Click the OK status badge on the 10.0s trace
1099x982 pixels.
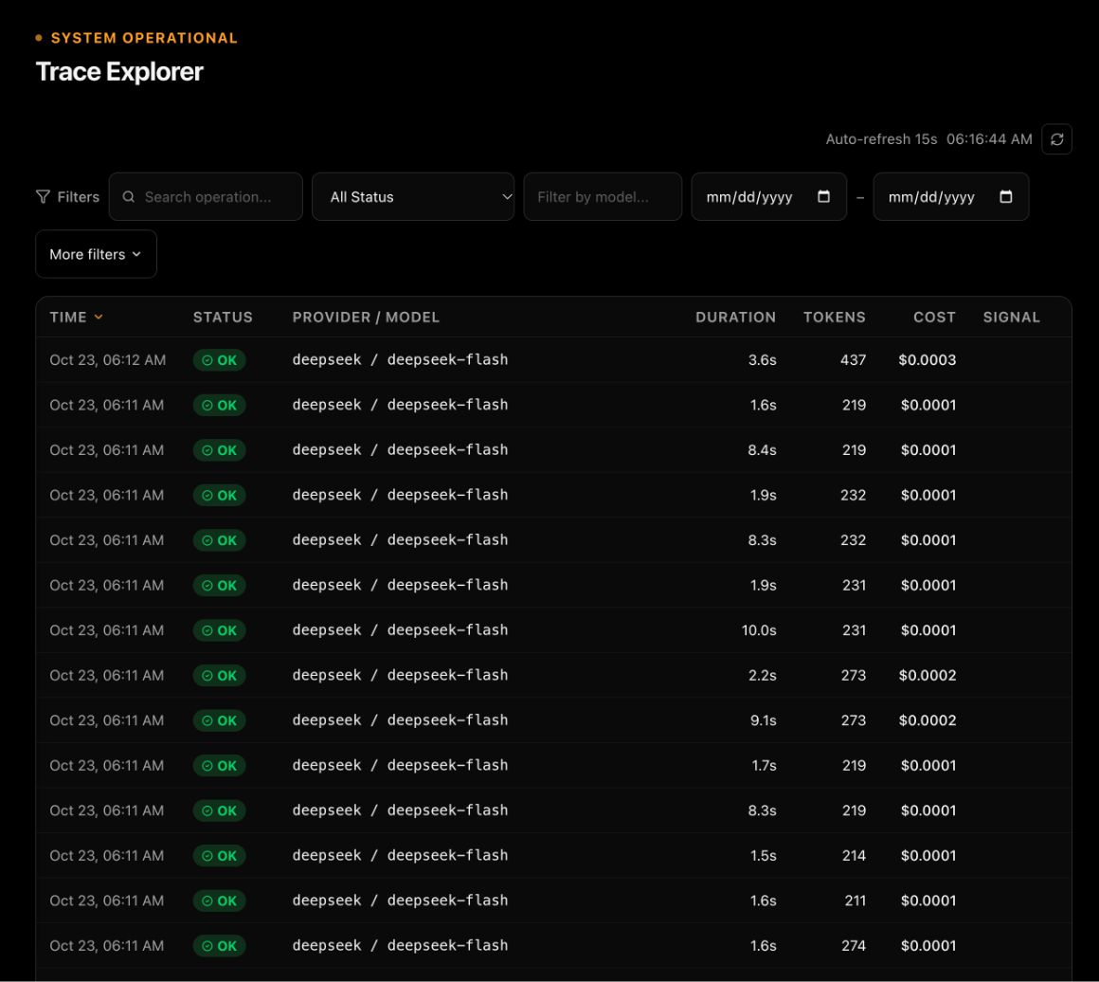click(220, 630)
